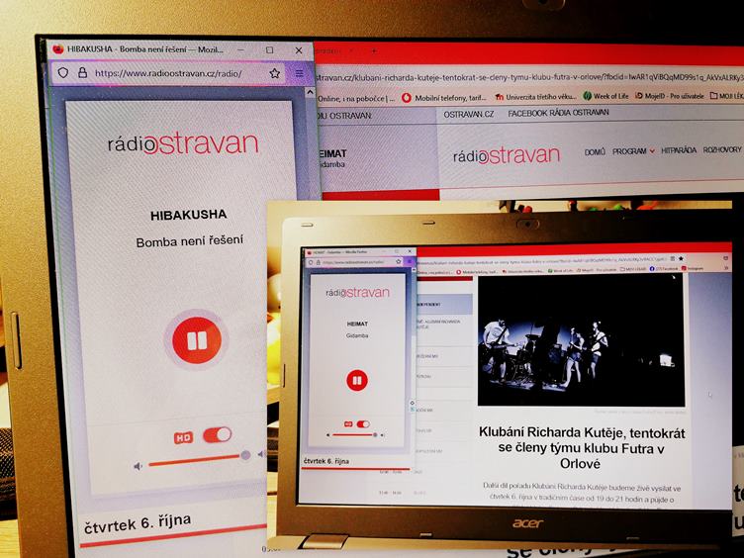
Task: Focus the radioostravan.cz/radio/ address field
Action: click(168, 73)
